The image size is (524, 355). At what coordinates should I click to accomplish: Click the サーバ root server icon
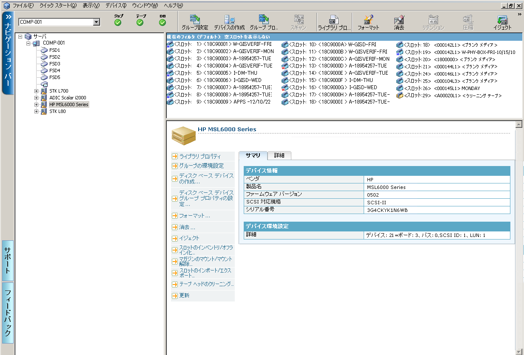coord(28,37)
